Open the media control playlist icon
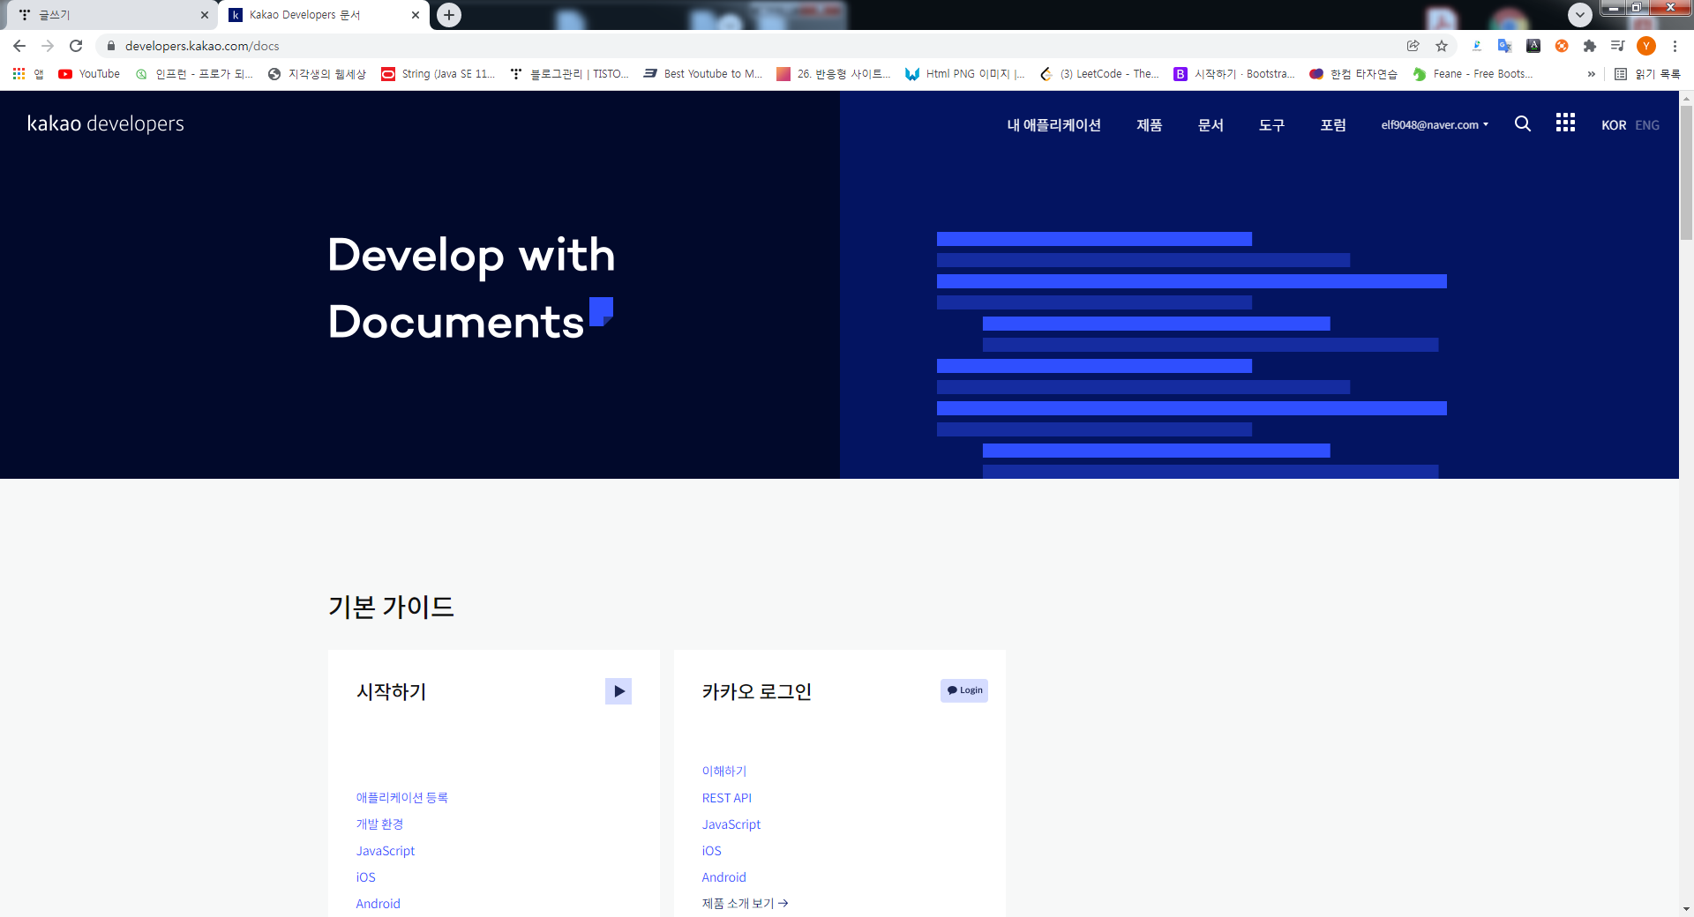The height and width of the screenshot is (917, 1694). coord(1617,46)
